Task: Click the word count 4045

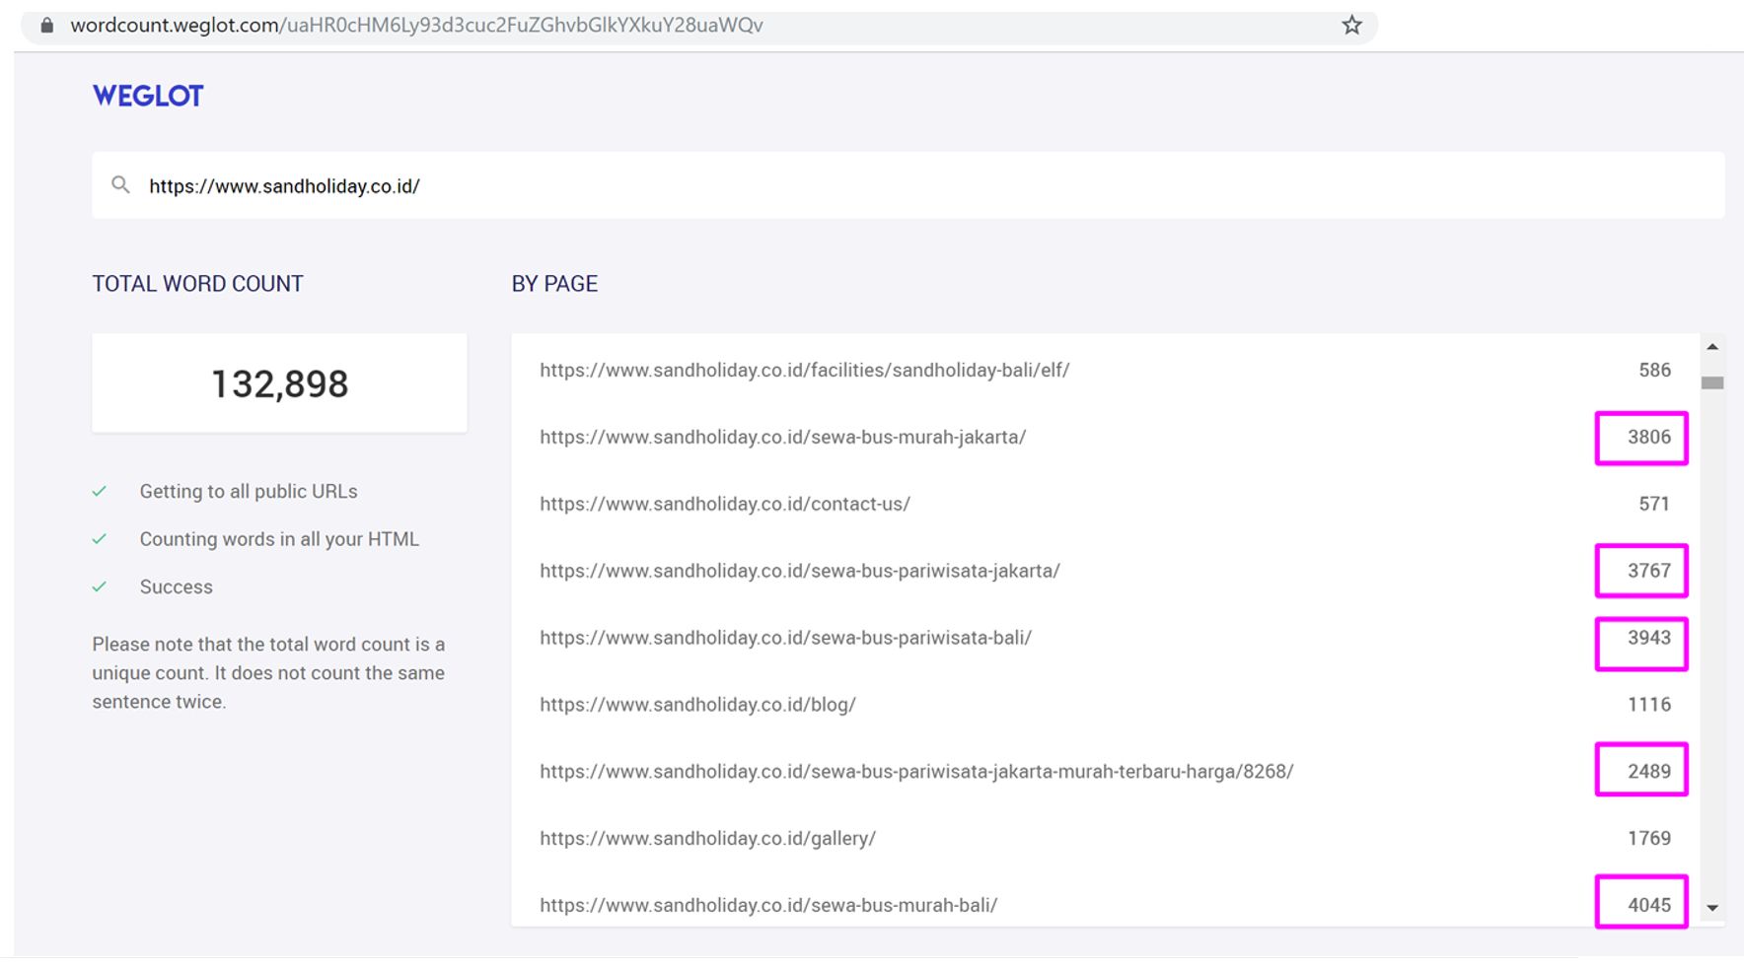Action: click(x=1649, y=905)
